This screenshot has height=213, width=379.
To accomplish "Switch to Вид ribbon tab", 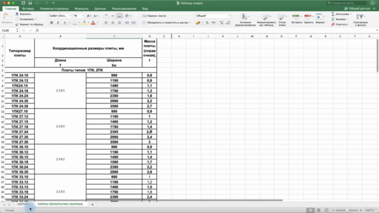I will (145, 8).
